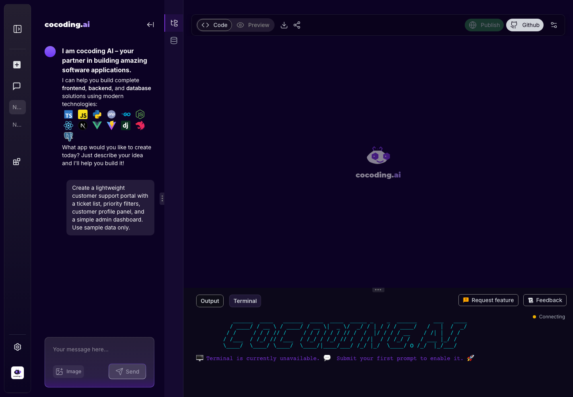
Task: Open the database panel icon
Action: pyautogui.click(x=174, y=40)
